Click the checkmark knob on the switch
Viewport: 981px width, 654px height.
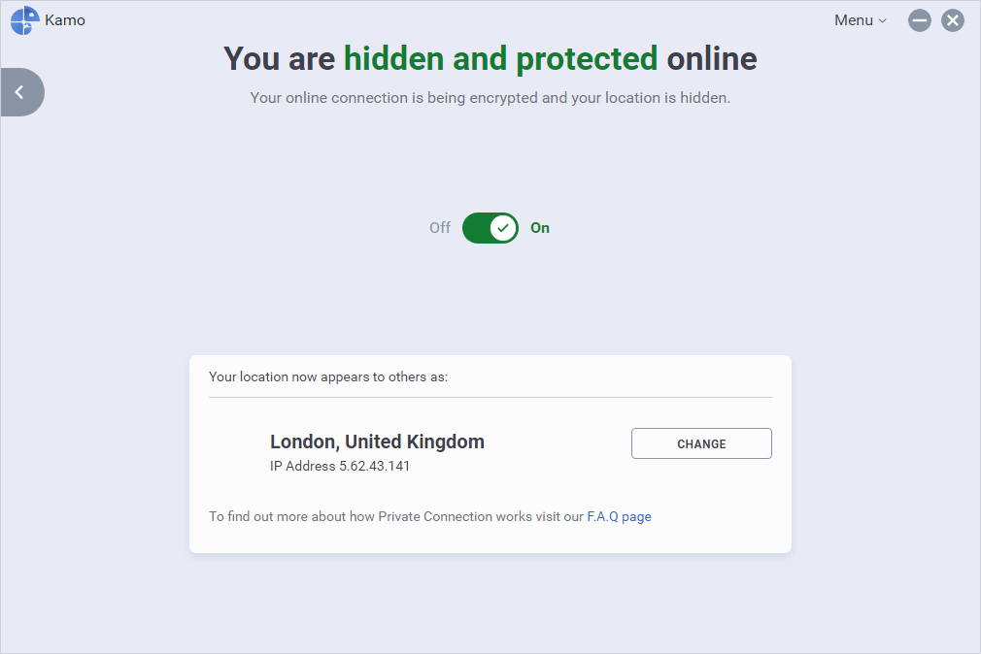[x=503, y=228]
